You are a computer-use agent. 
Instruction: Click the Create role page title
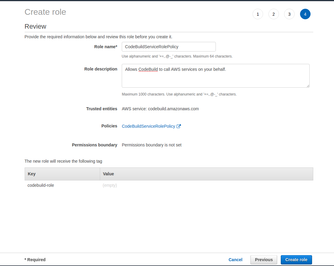pyautogui.click(x=45, y=12)
